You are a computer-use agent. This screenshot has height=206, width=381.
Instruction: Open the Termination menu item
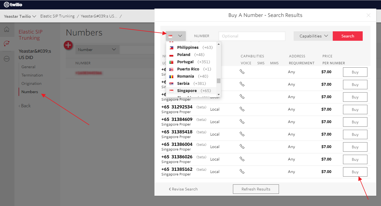point(32,75)
